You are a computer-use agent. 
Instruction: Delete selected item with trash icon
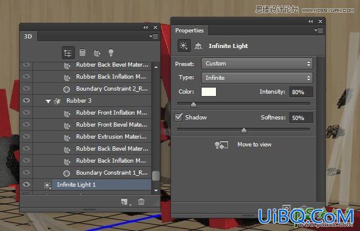pyautogui.click(x=141, y=202)
